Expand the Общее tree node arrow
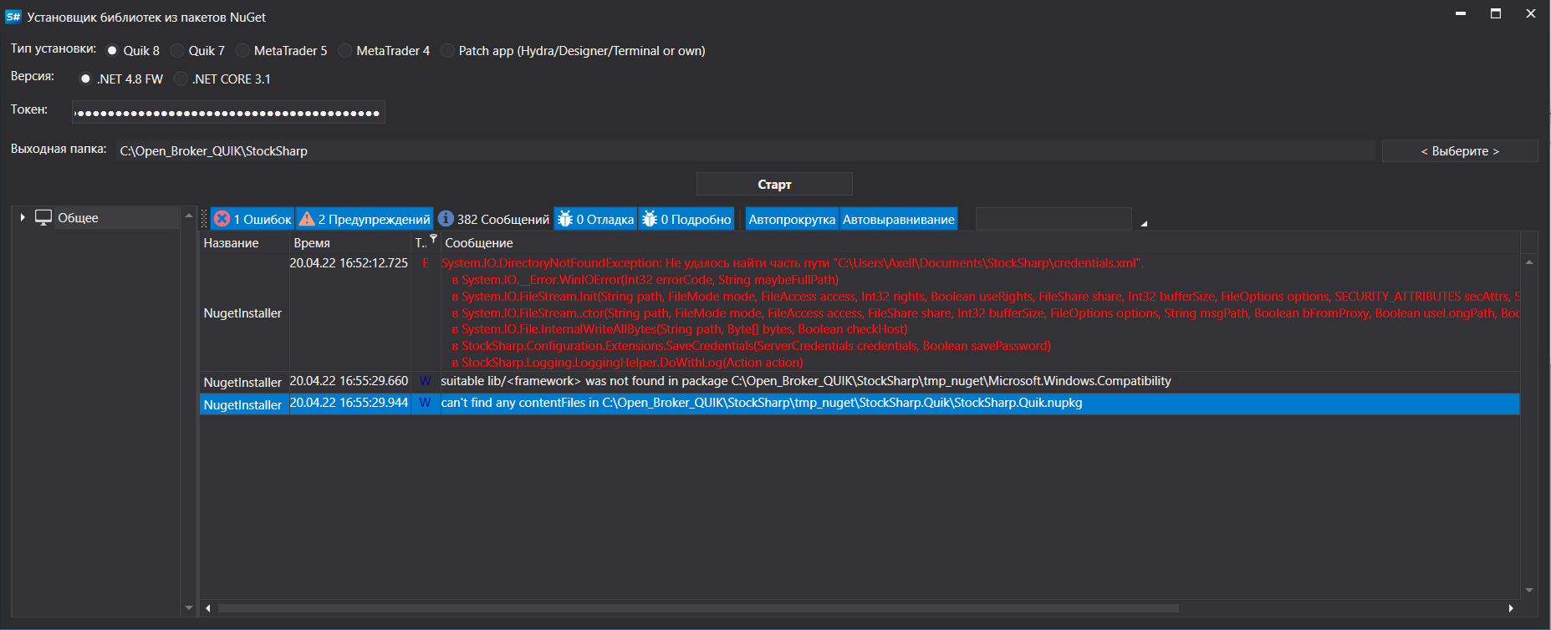The width and height of the screenshot is (1551, 630). pyautogui.click(x=23, y=217)
